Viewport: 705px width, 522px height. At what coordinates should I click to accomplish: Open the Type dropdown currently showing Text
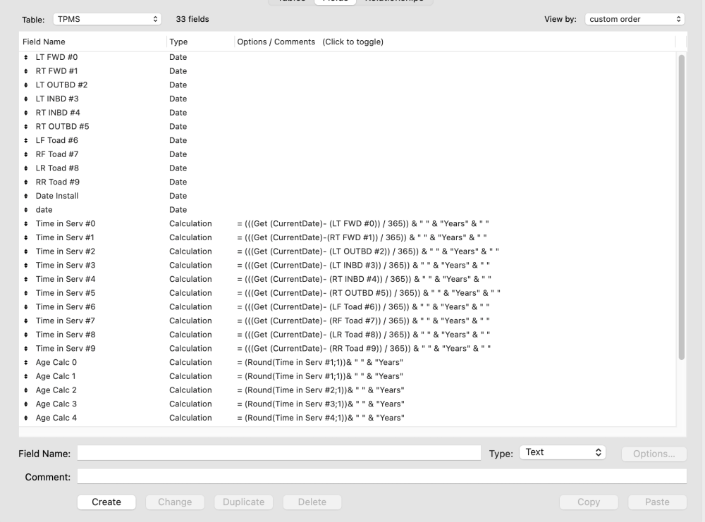pos(562,452)
